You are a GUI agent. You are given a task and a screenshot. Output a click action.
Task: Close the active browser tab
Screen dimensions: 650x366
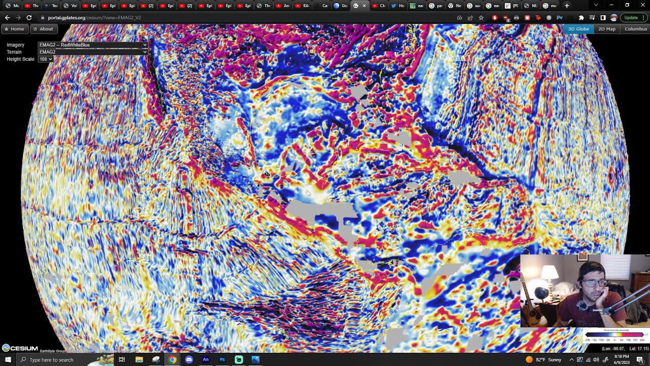[364, 6]
